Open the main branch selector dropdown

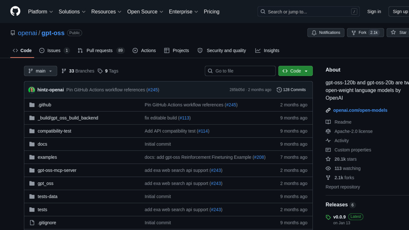coord(40,71)
